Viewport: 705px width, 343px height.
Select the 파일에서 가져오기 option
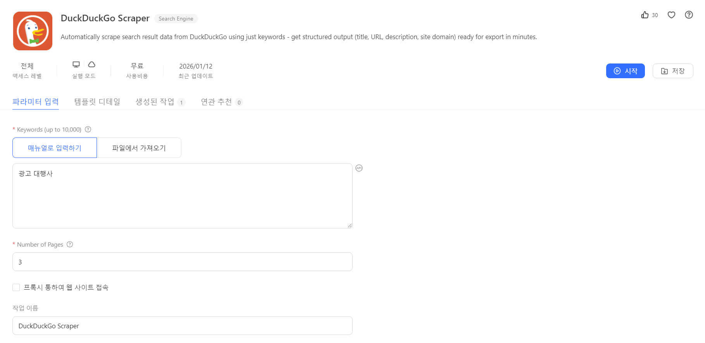pyautogui.click(x=139, y=148)
